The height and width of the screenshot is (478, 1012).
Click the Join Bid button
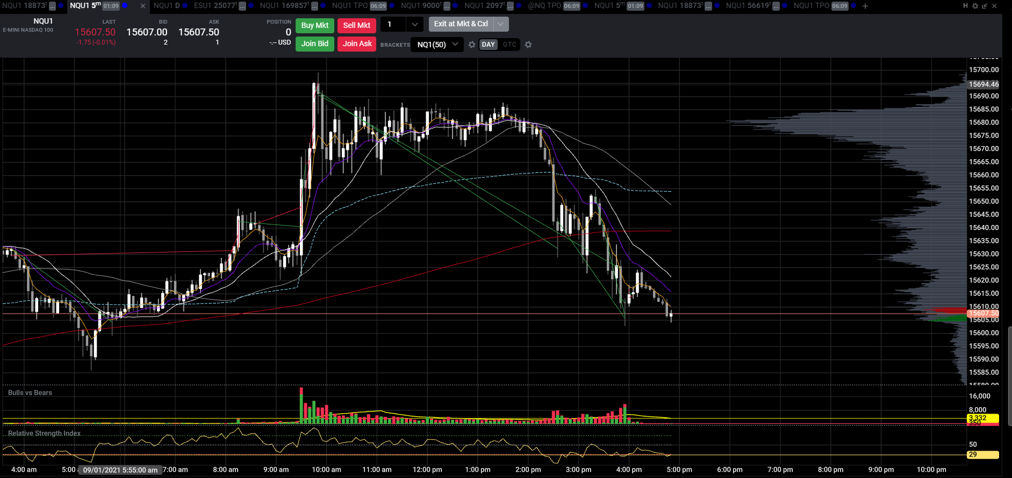[x=315, y=44]
